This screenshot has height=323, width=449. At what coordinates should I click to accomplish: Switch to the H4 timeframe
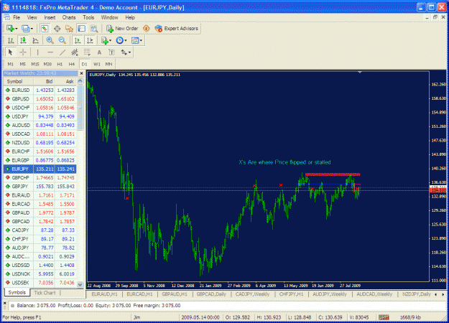click(x=72, y=64)
